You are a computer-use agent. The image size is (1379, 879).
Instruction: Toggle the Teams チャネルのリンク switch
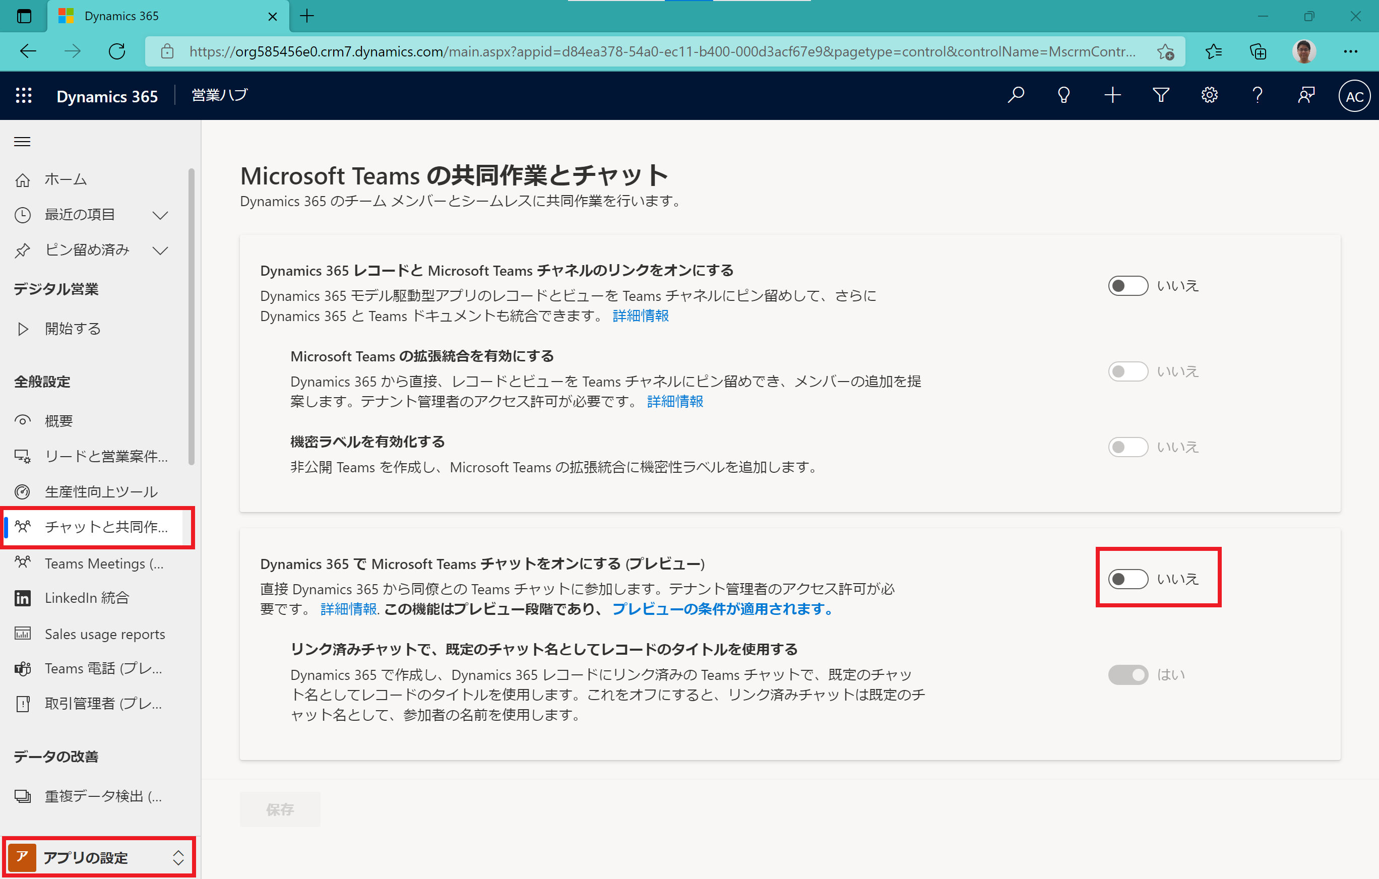pyautogui.click(x=1127, y=285)
